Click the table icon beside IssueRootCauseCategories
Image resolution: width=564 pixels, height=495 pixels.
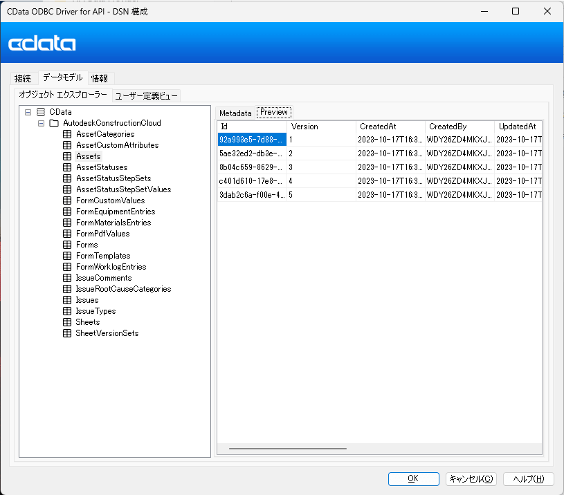[x=67, y=289]
